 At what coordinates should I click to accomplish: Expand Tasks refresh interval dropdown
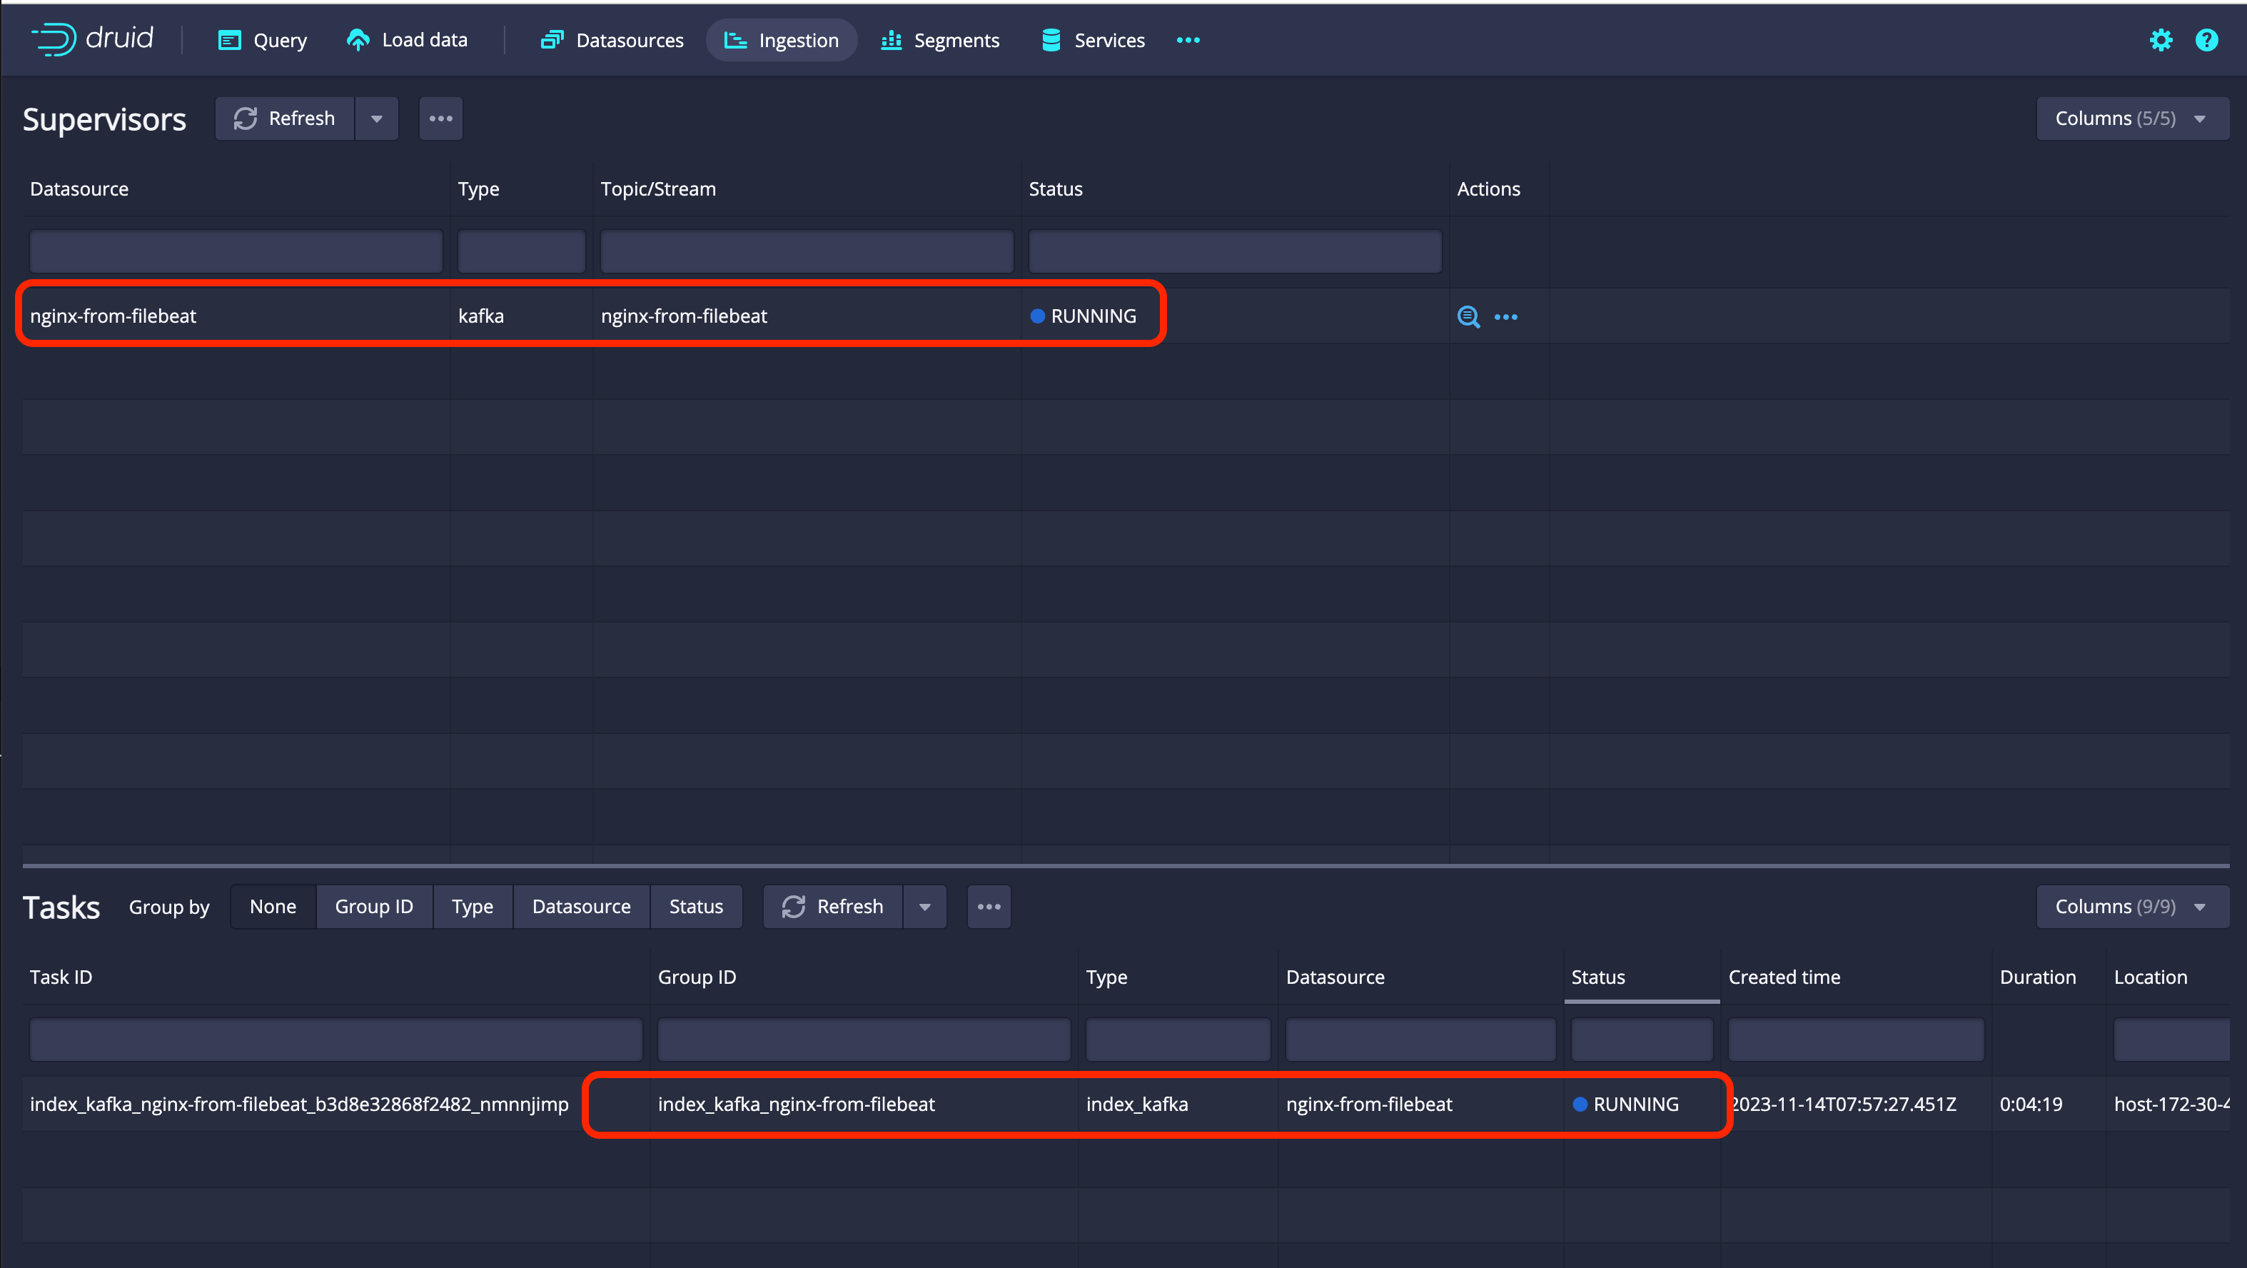pos(924,907)
